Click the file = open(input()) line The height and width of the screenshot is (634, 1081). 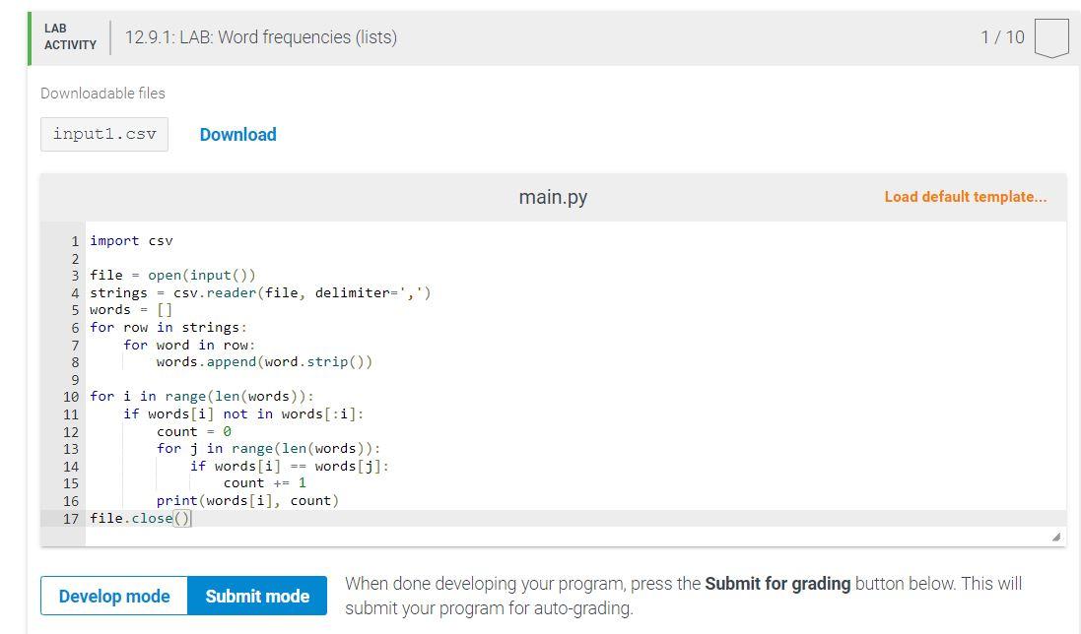[x=172, y=276]
